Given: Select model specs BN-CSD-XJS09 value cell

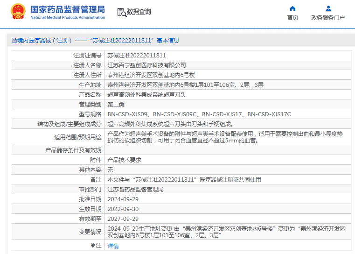Looking at the screenshot, I should (199, 114).
